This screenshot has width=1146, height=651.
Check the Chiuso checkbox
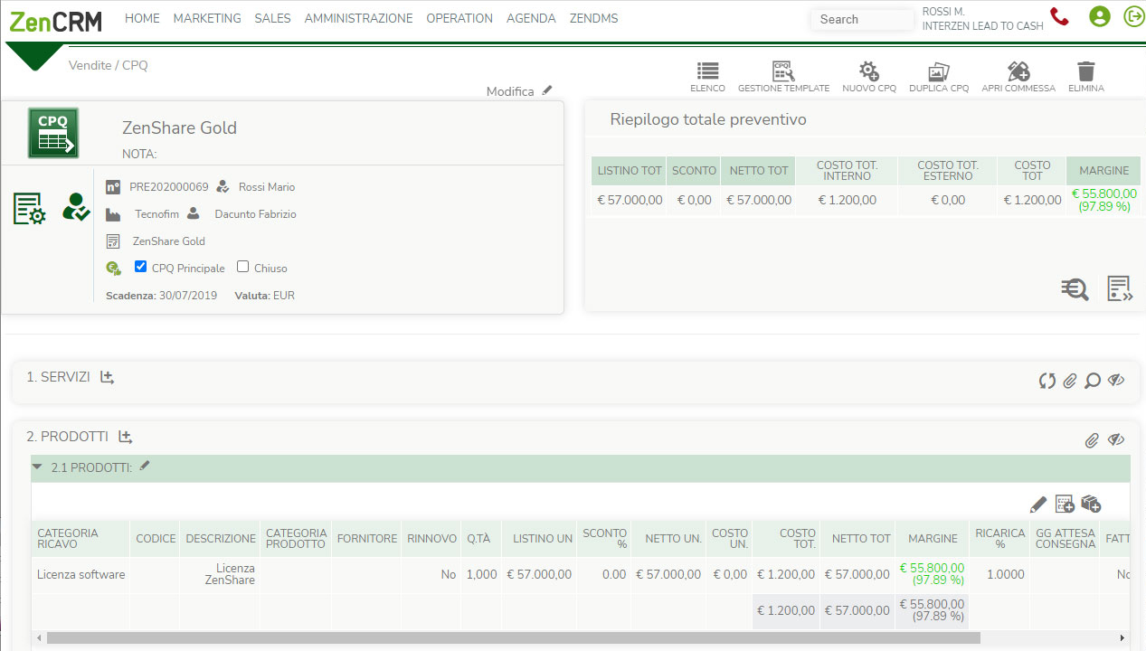[242, 267]
